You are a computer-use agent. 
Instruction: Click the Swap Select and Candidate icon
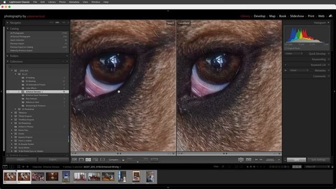pyautogui.click(x=240, y=160)
